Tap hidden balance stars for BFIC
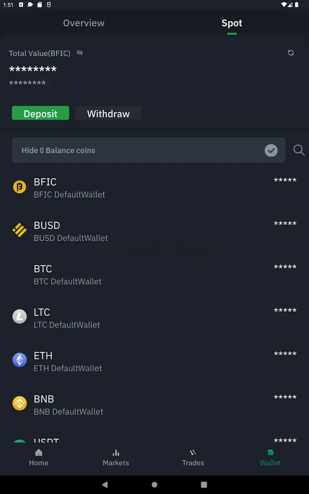Screen dimensions: 309x494 pos(285,180)
